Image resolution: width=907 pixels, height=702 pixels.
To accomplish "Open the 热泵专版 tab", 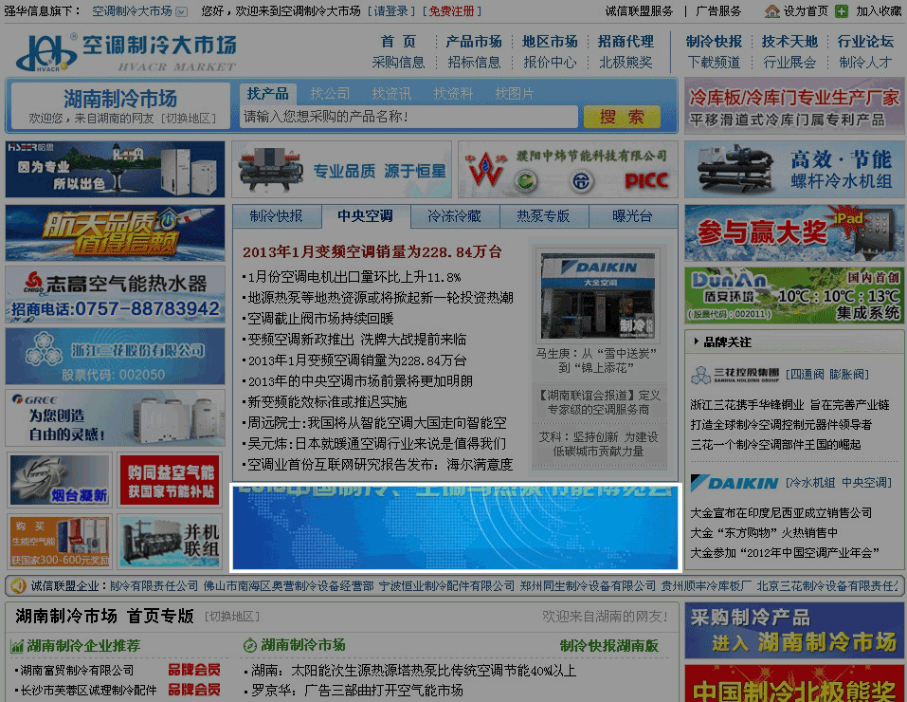I will 543,215.
